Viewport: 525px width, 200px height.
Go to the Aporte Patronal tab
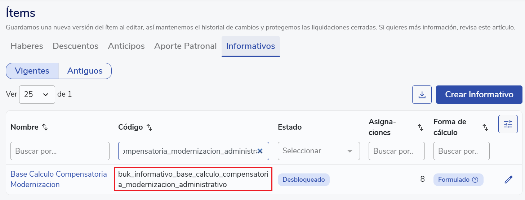185,46
